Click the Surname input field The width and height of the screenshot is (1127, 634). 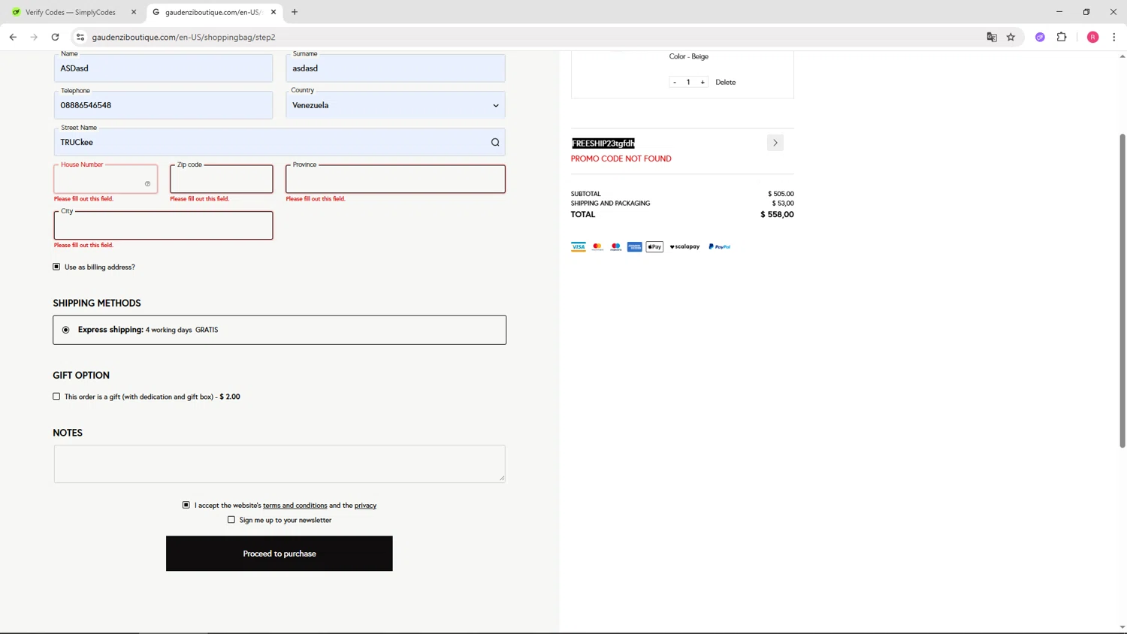(x=395, y=68)
